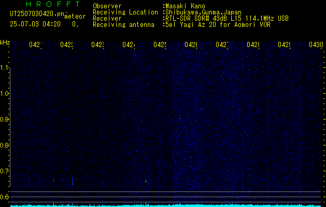The width and height of the screenshot is (326, 207).
Task: Click the 1.0 kHz frequency label
Action: (5, 94)
